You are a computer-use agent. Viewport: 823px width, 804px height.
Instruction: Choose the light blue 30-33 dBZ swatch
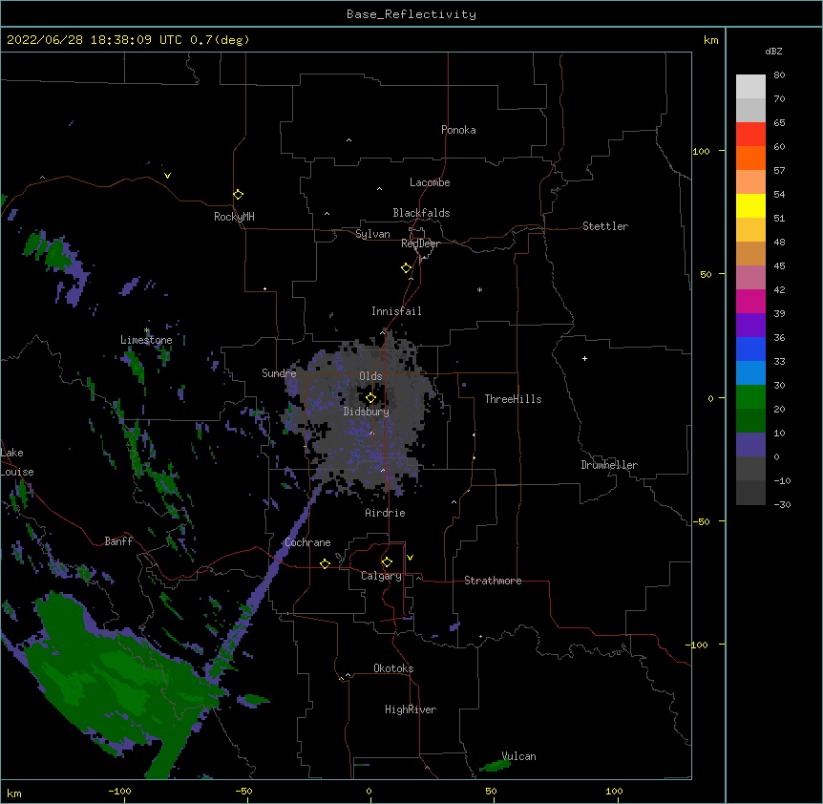click(x=750, y=372)
